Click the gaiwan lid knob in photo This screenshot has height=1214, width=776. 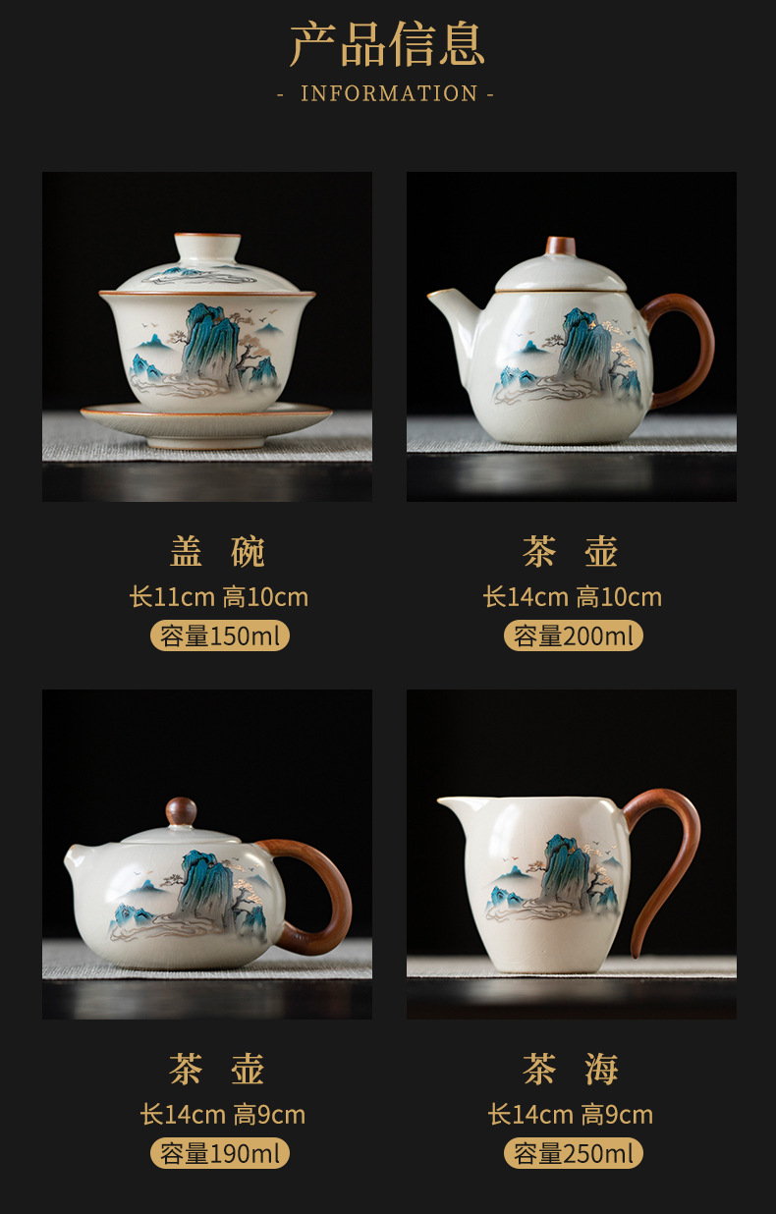[x=207, y=245]
